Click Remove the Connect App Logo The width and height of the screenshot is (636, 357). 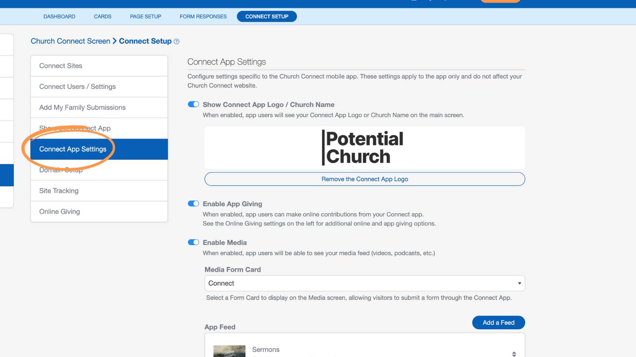coord(365,179)
